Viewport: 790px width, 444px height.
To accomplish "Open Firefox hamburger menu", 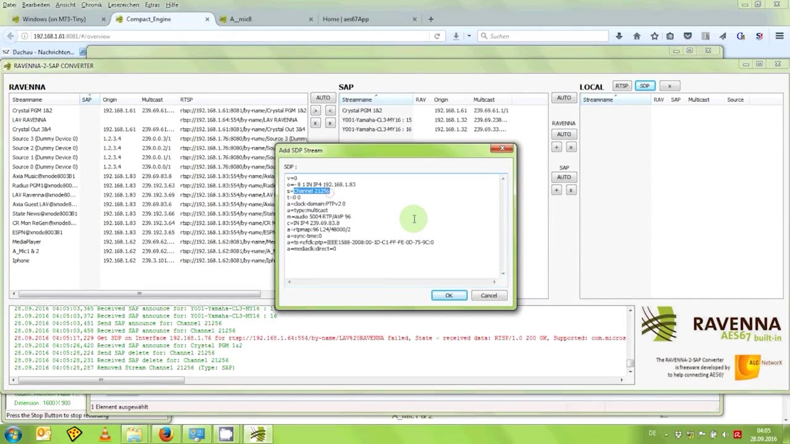I will click(x=779, y=36).
